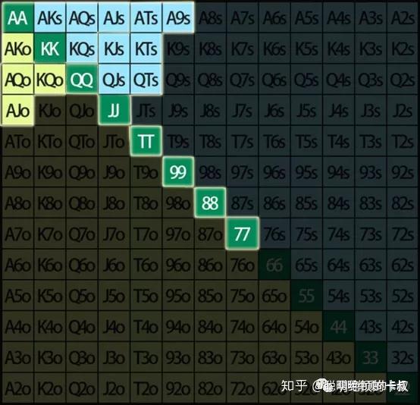Click the T9o cell
Viewport: 420px width, 405px height.
146,172
